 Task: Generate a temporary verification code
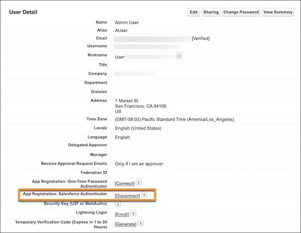click(x=125, y=223)
